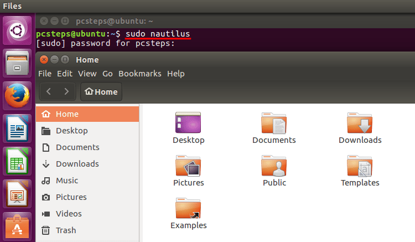This screenshot has height=242, width=415.
Task: Open the Public folder icon
Action: 274,166
